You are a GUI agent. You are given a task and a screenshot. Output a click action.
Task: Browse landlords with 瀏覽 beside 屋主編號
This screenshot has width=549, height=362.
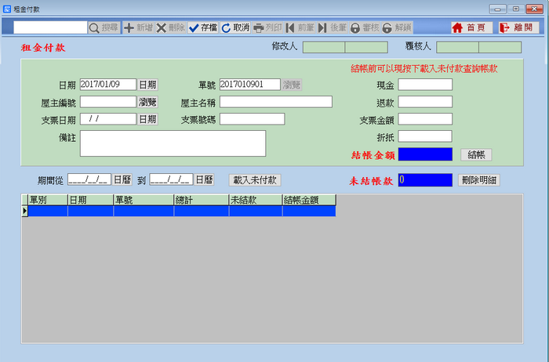pos(147,102)
